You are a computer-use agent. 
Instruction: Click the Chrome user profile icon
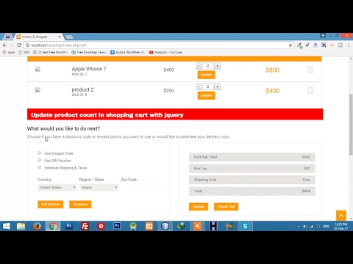323,35
